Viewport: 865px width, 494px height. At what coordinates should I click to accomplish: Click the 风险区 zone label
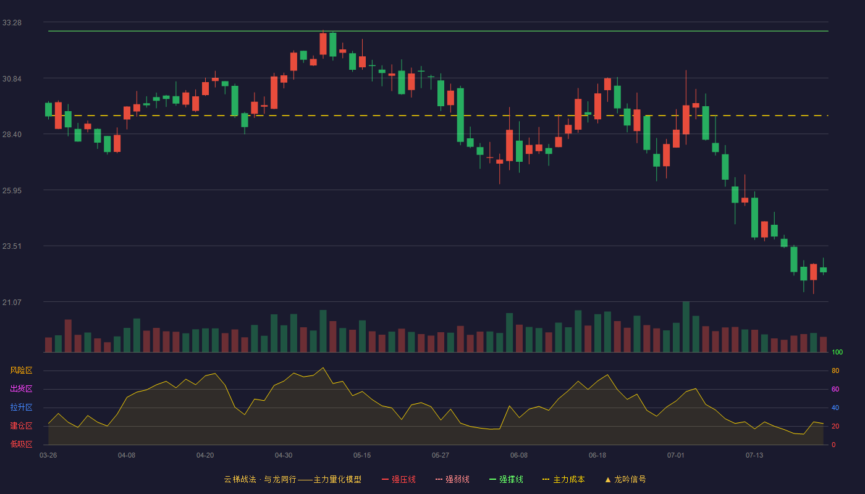coord(21,371)
